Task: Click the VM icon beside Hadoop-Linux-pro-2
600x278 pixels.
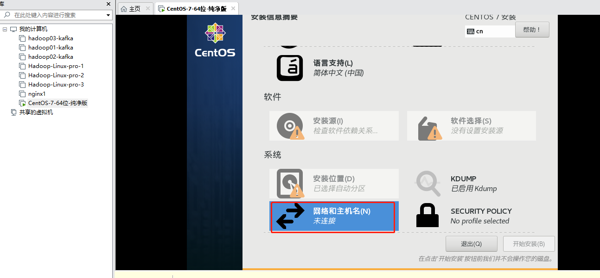Action: 22,75
